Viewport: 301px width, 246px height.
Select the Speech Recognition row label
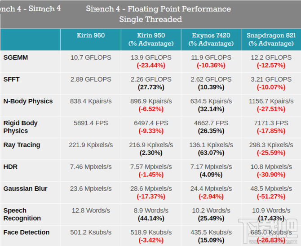[22, 214]
